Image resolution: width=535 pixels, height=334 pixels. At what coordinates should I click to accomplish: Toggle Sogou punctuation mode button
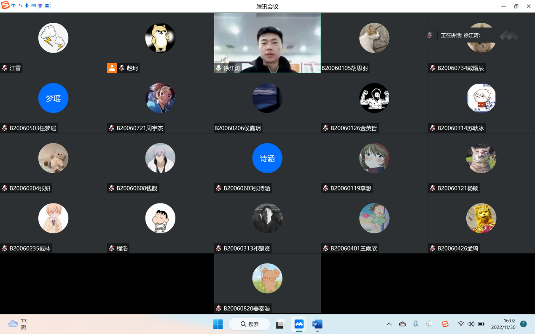pyautogui.click(x=20, y=5)
